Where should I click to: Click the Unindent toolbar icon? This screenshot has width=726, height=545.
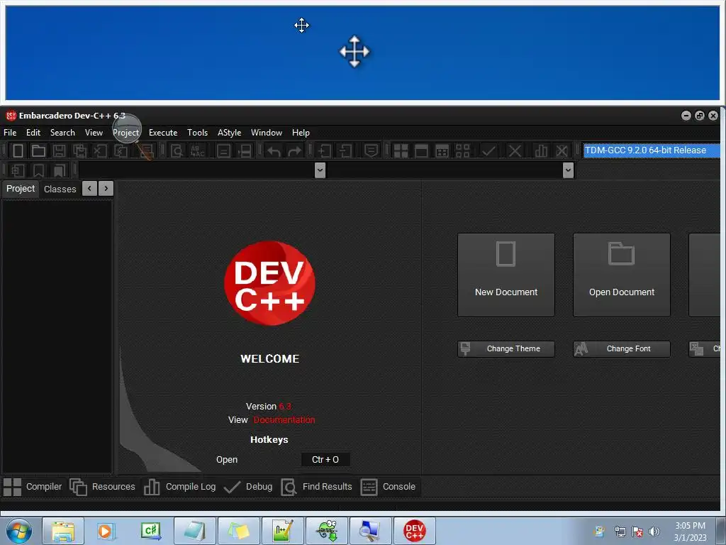pyautogui.click(x=345, y=150)
